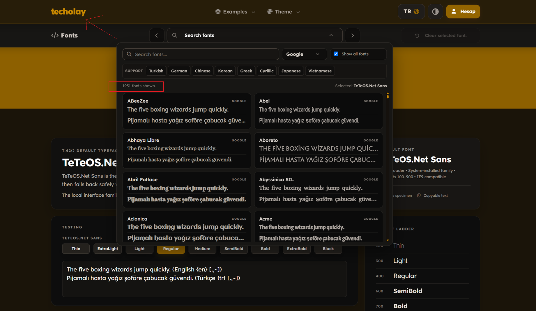536x311 pixels.
Task: Go to next font with right arrow
Action: click(353, 35)
